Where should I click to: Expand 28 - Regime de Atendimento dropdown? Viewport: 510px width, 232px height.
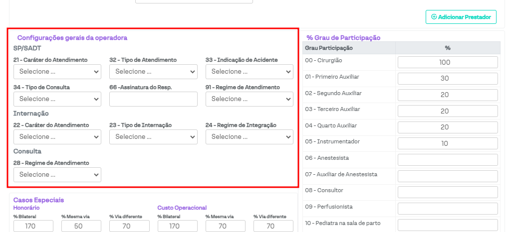pos(57,175)
